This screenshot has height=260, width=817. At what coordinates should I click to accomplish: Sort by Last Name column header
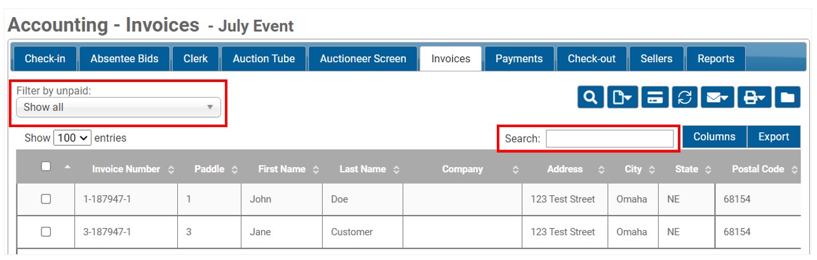click(363, 170)
